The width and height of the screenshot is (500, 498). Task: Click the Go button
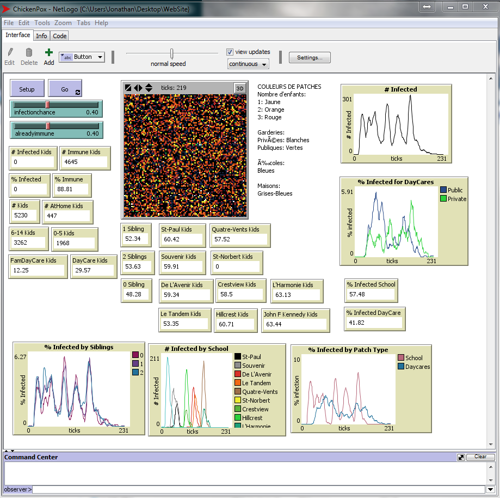tap(65, 88)
